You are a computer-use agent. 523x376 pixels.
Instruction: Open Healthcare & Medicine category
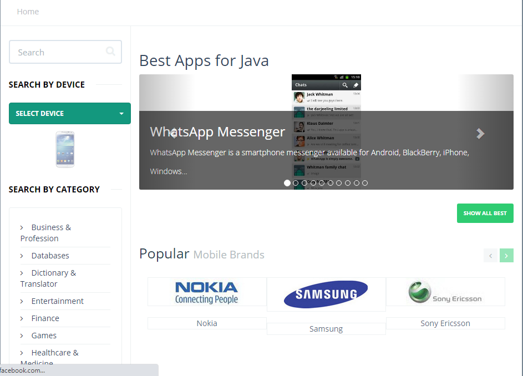[49, 358]
